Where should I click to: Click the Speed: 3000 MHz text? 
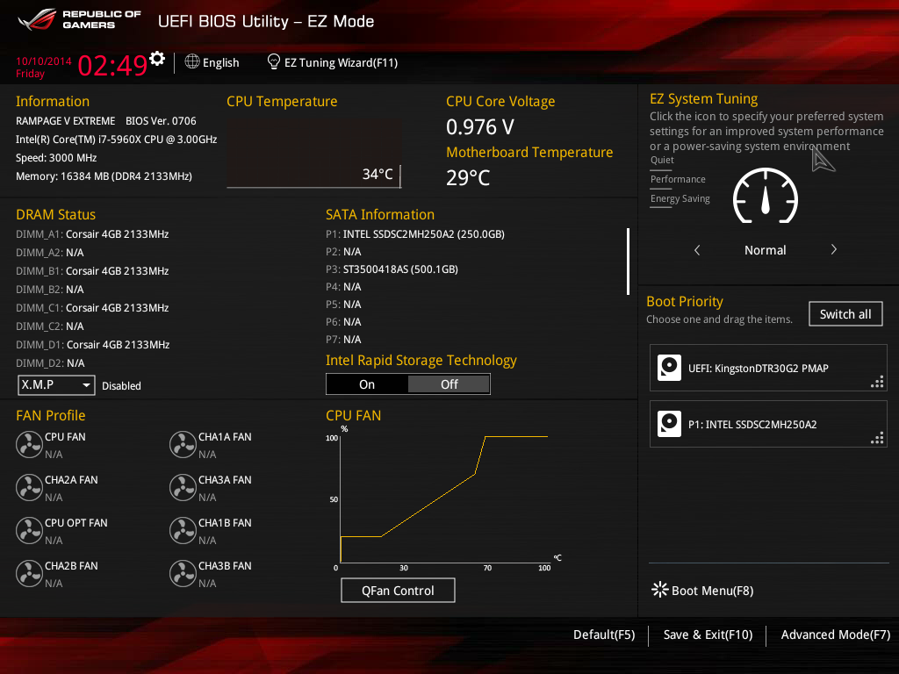point(56,158)
